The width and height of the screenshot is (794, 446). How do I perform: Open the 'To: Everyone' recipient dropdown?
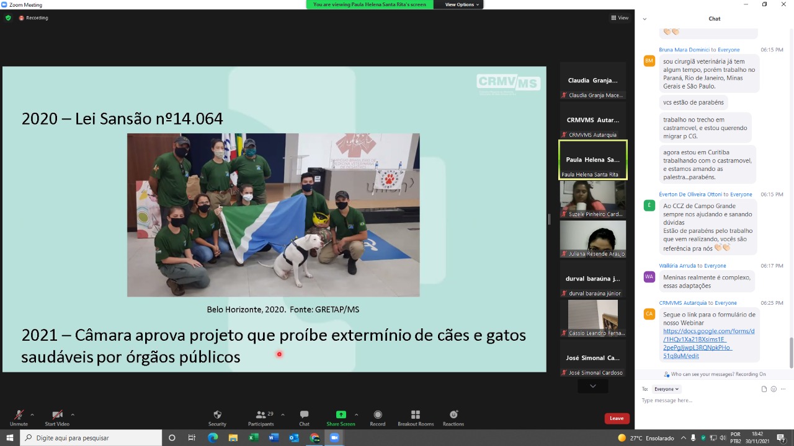pos(667,389)
